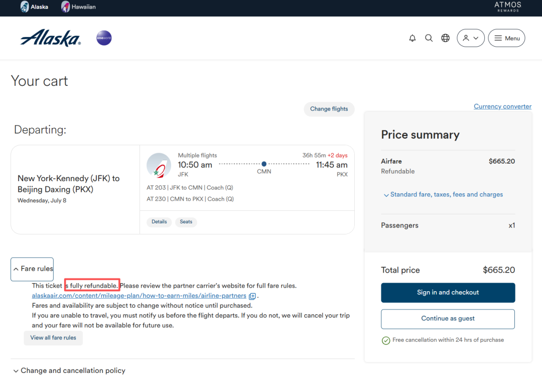Expand Change and cancellation policy
Screen dimensions: 542x381
[69, 370]
